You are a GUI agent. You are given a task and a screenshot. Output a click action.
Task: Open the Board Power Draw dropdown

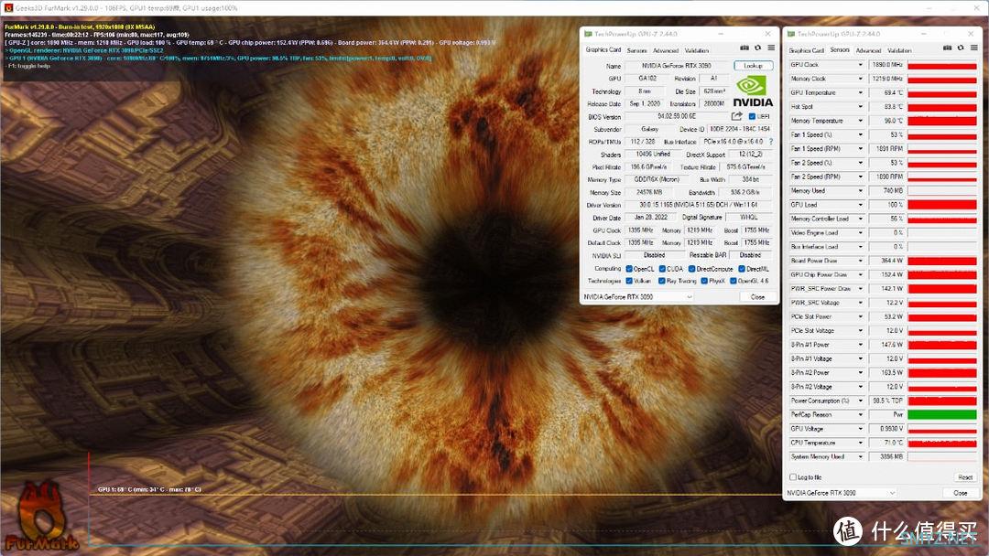click(860, 261)
